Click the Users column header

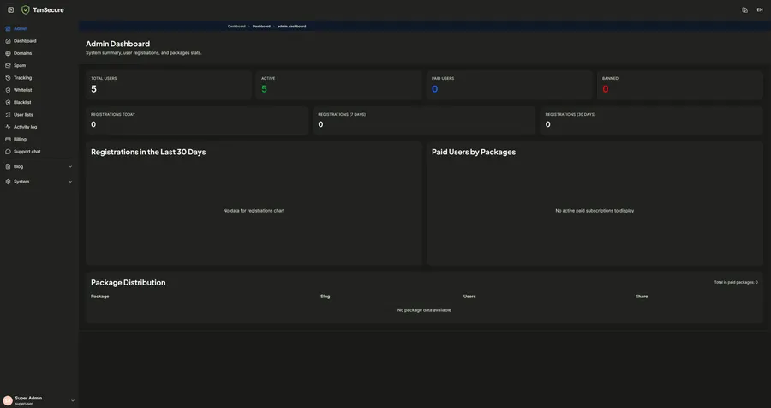(469, 297)
